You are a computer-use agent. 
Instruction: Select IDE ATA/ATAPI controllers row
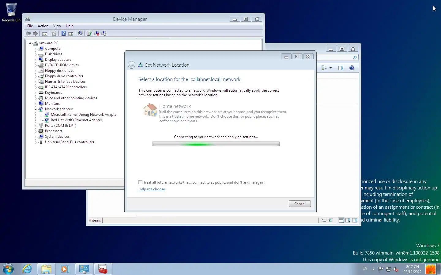(x=66, y=87)
